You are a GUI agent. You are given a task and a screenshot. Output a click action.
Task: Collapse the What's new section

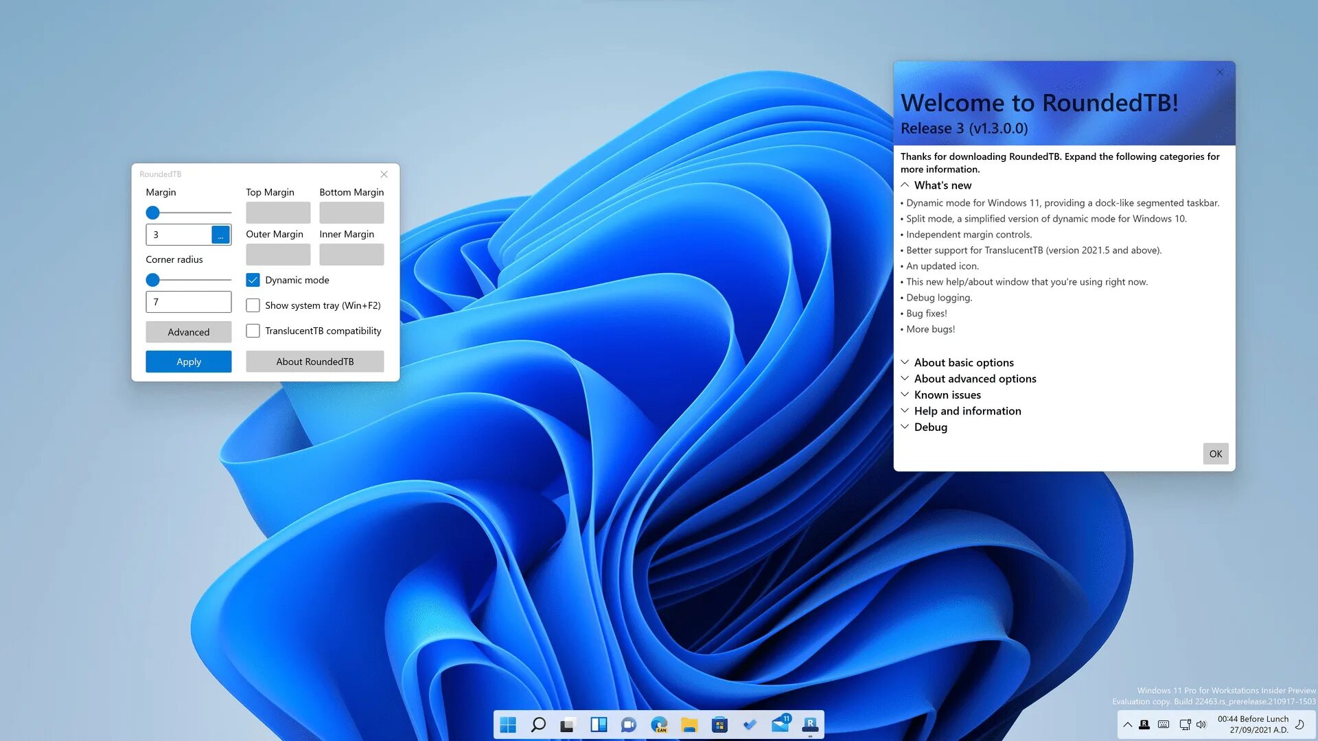click(905, 185)
